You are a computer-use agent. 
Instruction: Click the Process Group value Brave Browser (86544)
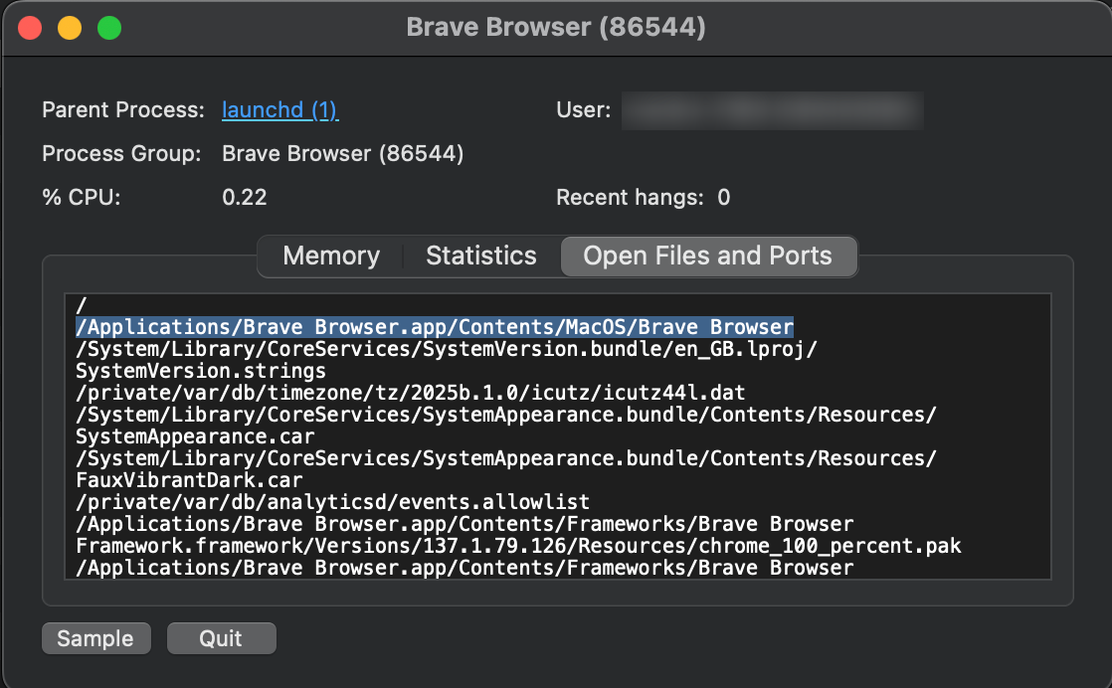342,154
